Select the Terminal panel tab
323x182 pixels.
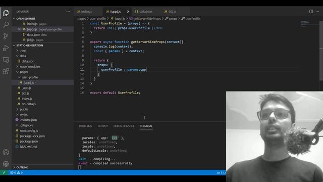pos(146,126)
